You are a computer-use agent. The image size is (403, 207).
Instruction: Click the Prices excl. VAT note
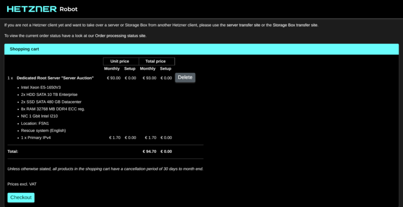pyautogui.click(x=22, y=184)
